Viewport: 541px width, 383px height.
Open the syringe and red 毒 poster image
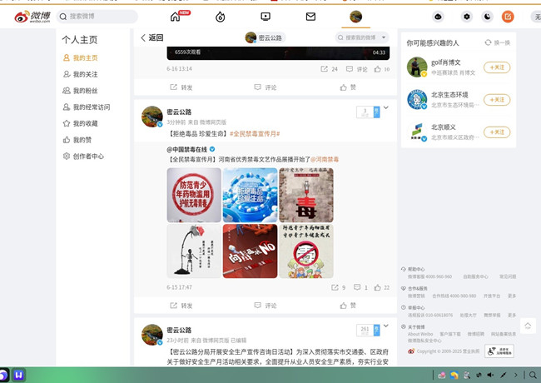click(x=306, y=195)
